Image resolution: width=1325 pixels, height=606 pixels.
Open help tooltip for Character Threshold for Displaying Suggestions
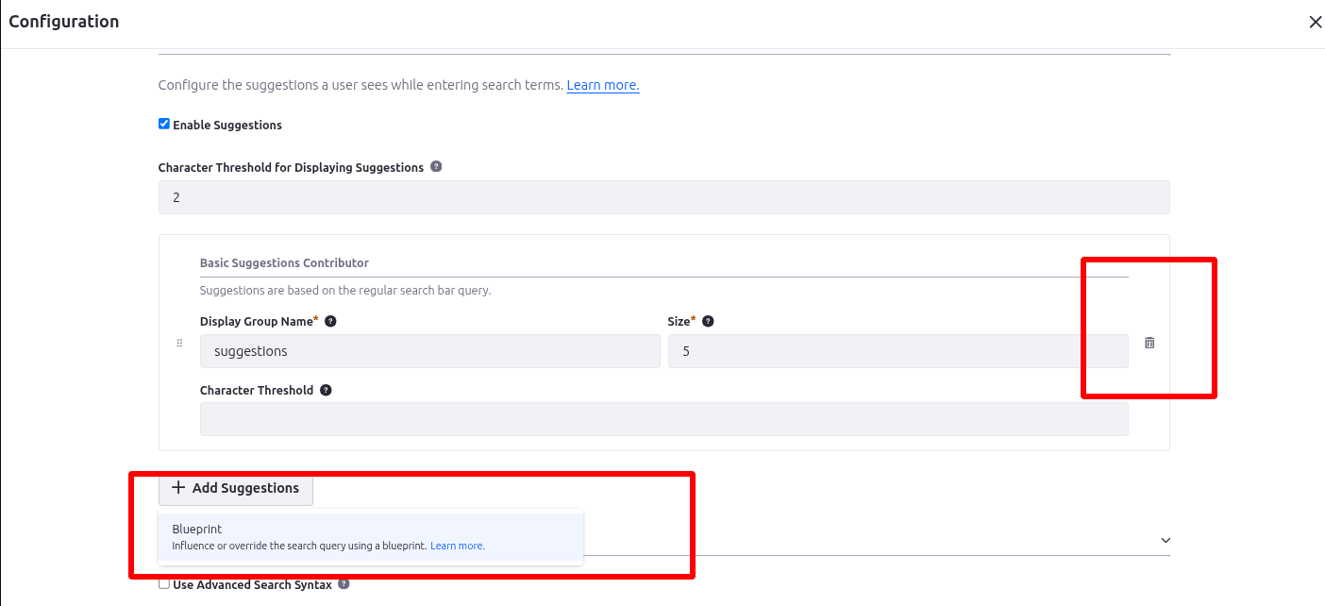click(x=436, y=166)
